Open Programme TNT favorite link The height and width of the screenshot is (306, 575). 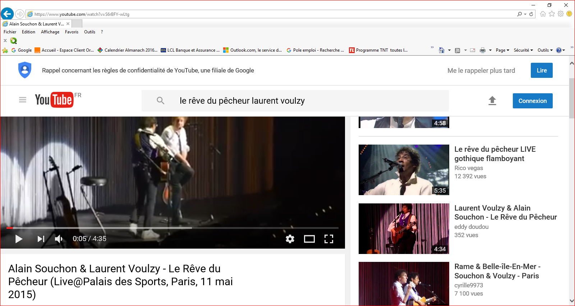378,50
